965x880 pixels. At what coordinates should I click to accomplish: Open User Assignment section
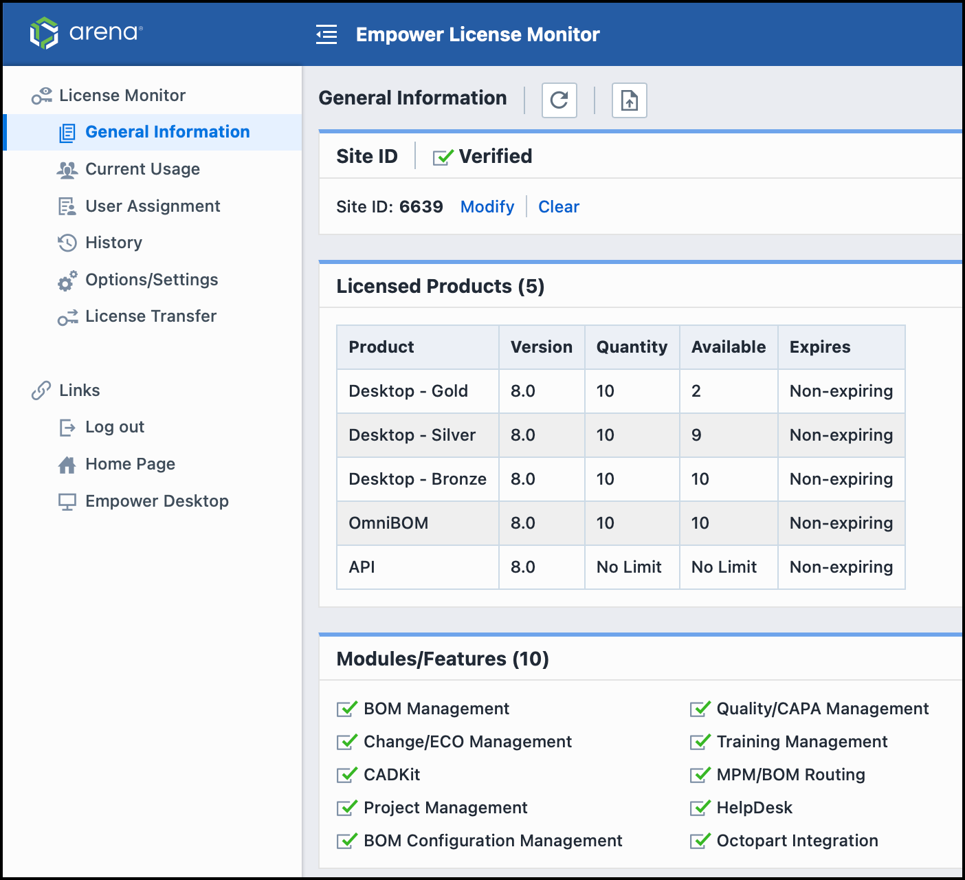tap(153, 206)
